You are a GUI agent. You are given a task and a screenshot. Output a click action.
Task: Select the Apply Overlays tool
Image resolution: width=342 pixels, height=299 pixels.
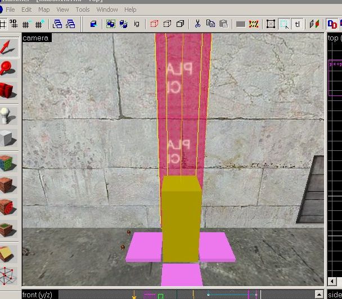8,229
